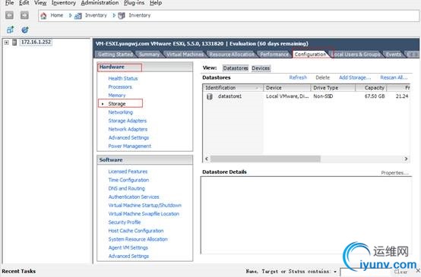This screenshot has width=421, height=277.
Task: Switch to Local Users & Groups tab
Action: (356, 54)
